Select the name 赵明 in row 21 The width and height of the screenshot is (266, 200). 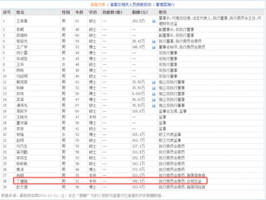[20, 141]
